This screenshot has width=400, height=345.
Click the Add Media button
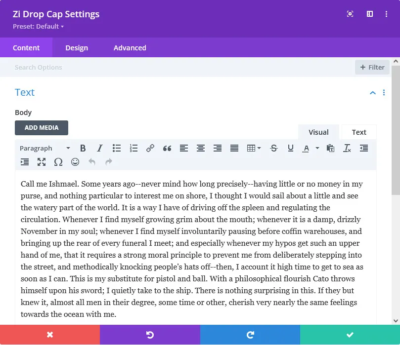tap(42, 128)
